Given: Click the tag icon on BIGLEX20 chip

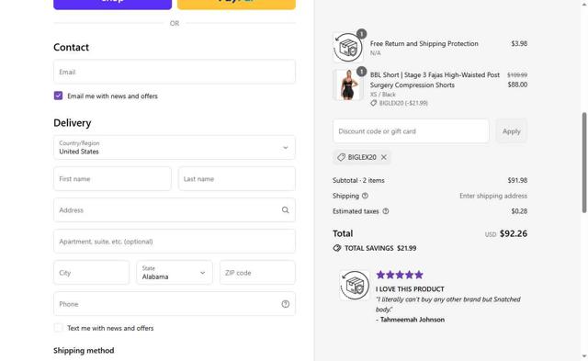Looking at the screenshot, I should (341, 157).
